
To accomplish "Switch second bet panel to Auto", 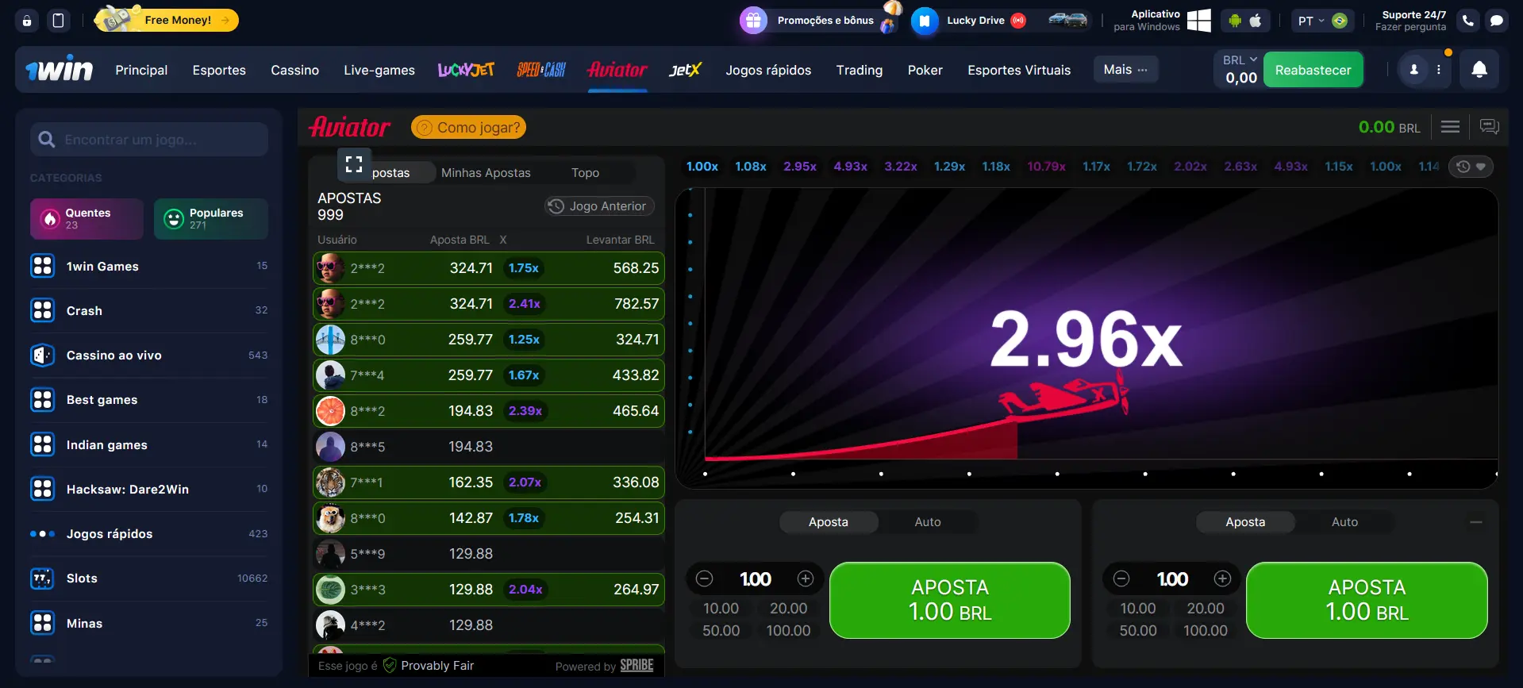I will (x=1344, y=522).
